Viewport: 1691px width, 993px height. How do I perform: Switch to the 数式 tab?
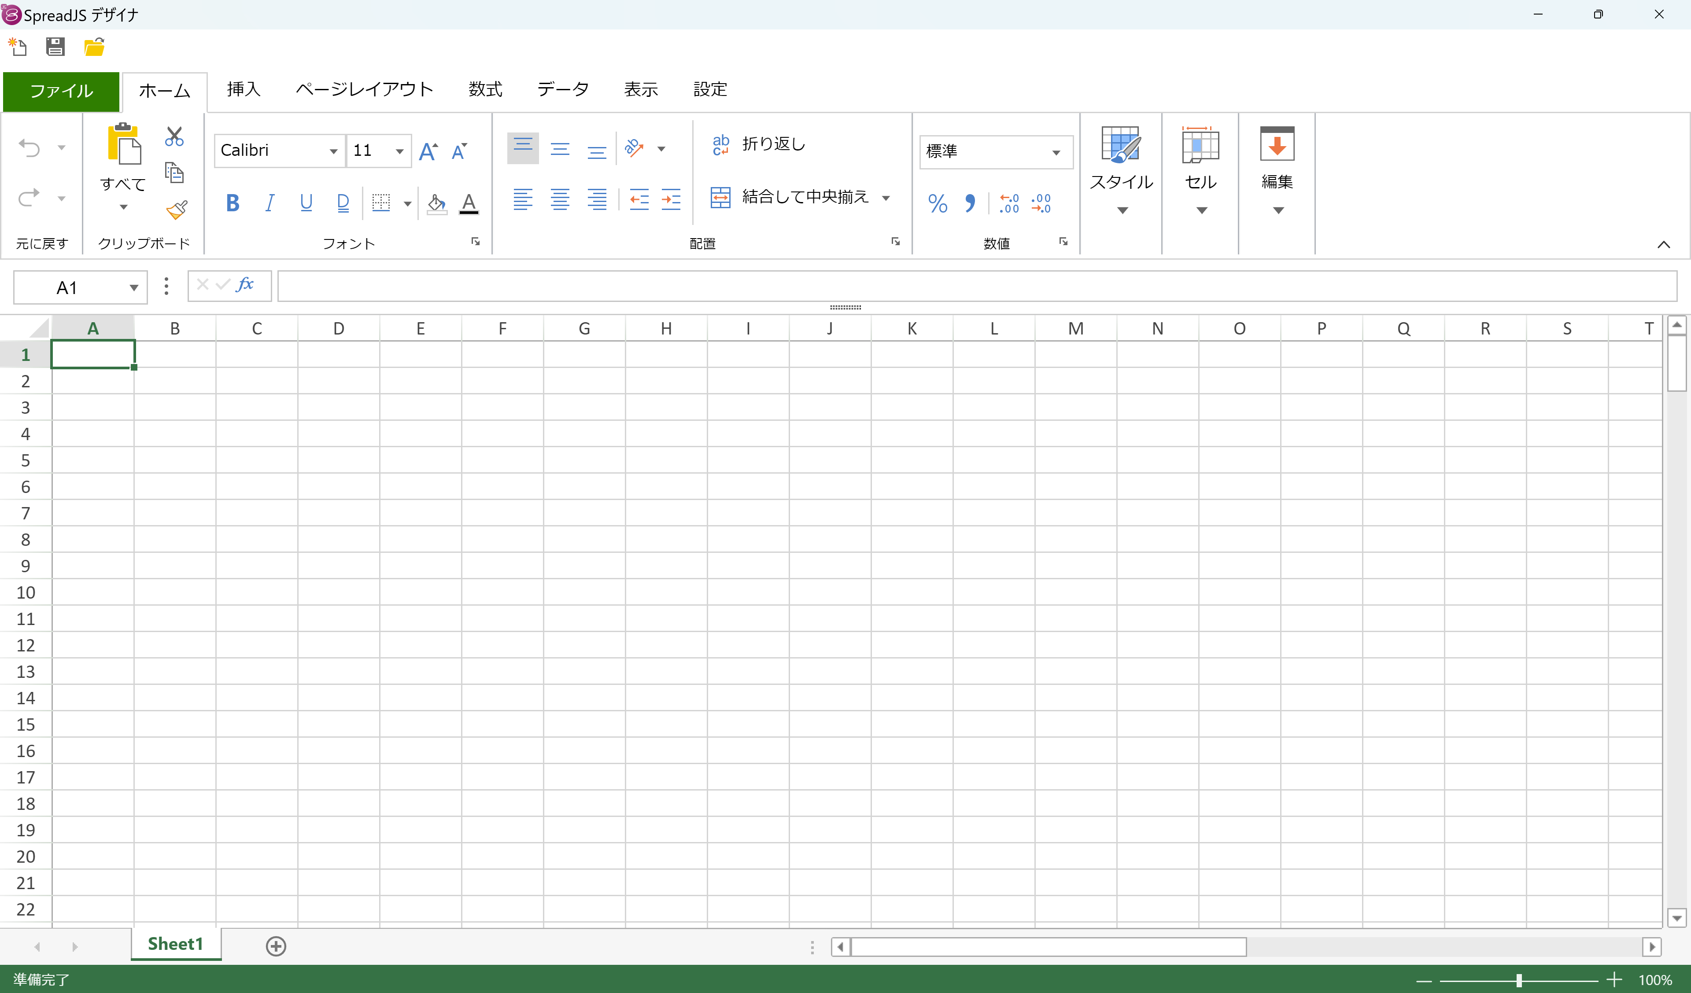485,89
